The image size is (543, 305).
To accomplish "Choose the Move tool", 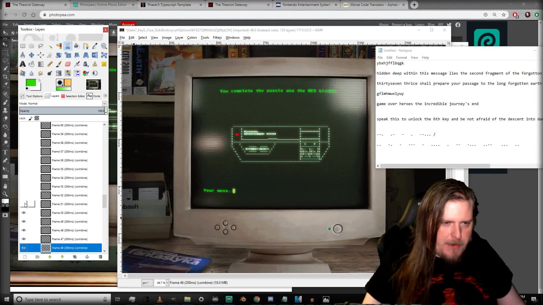I will 31,55.
